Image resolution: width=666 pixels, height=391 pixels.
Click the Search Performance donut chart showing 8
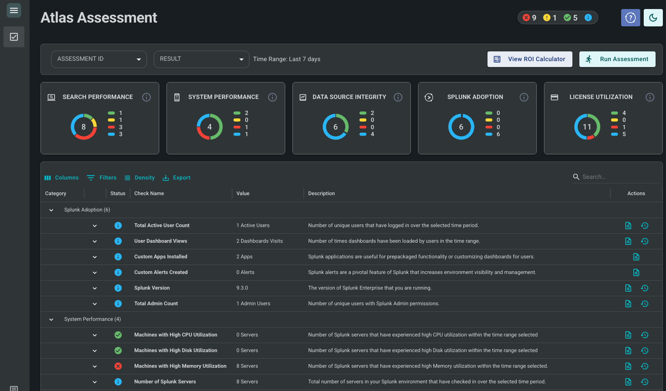84,127
